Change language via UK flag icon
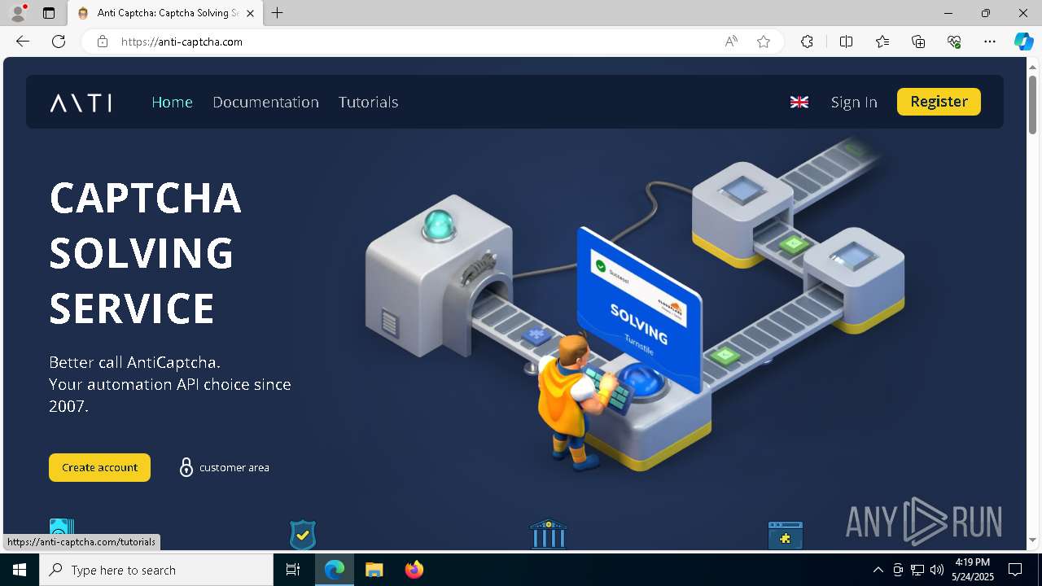 pyautogui.click(x=799, y=102)
